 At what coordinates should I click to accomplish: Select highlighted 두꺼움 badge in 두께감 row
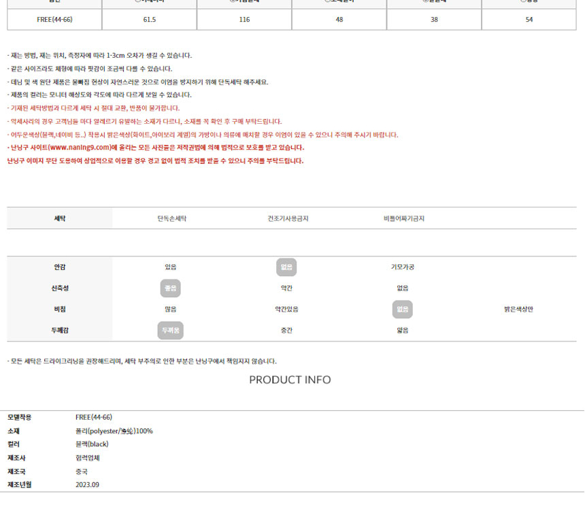pos(171,331)
